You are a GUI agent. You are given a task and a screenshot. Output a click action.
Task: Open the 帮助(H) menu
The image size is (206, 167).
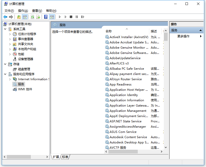coord(51,11)
